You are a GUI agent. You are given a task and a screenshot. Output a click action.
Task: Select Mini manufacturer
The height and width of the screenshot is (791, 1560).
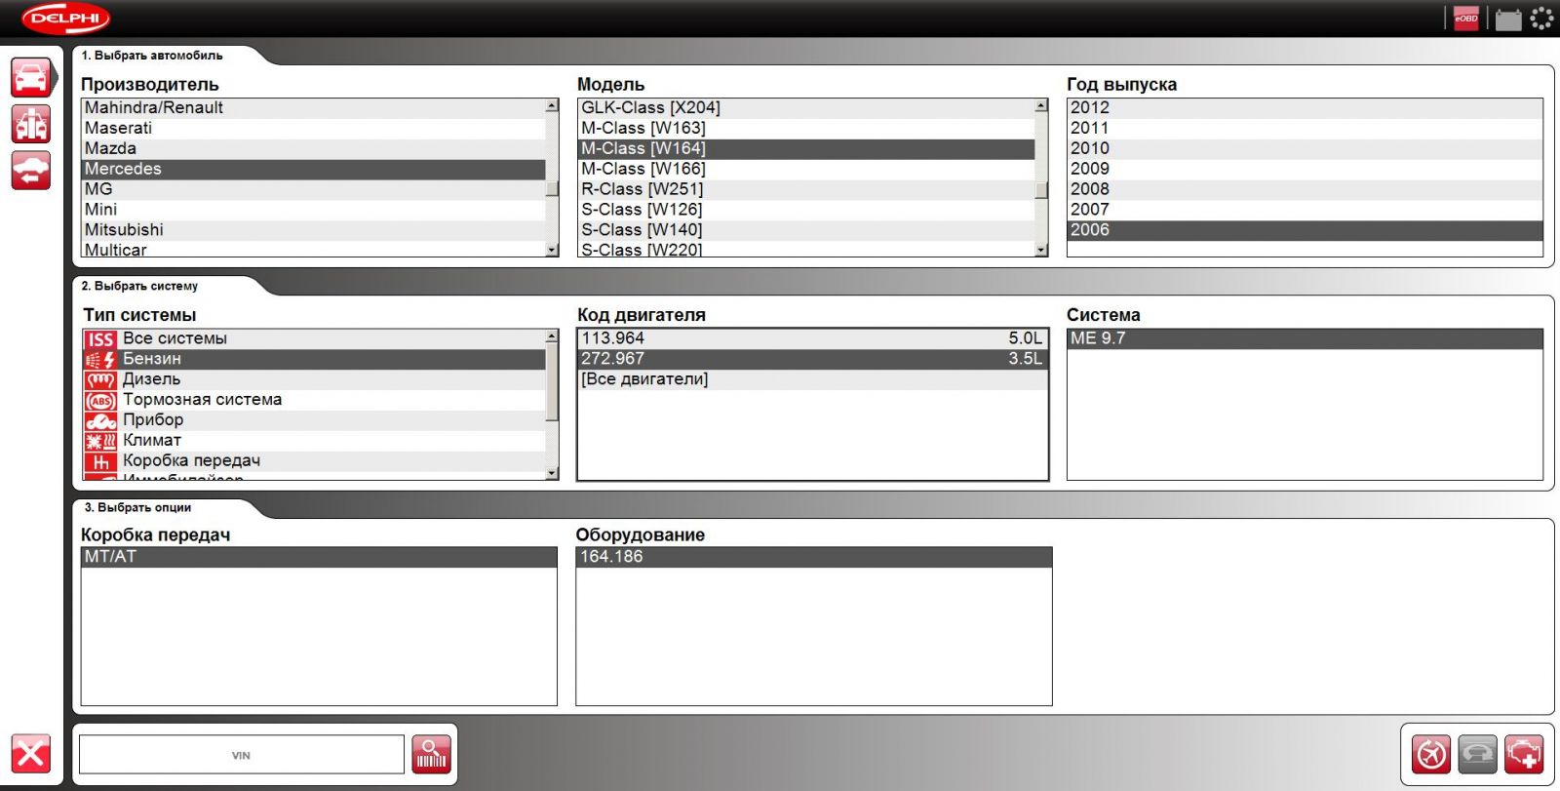(x=313, y=210)
